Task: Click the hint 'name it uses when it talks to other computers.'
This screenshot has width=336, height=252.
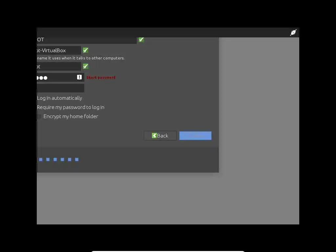Action: [81, 58]
